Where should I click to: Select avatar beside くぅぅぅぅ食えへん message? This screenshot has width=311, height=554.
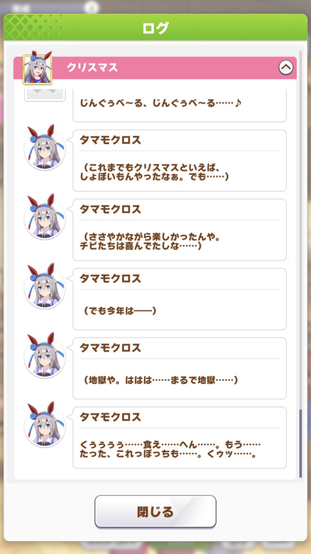pos(44,425)
